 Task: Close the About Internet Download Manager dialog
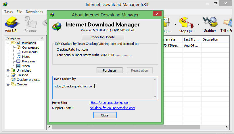coord(157,14)
